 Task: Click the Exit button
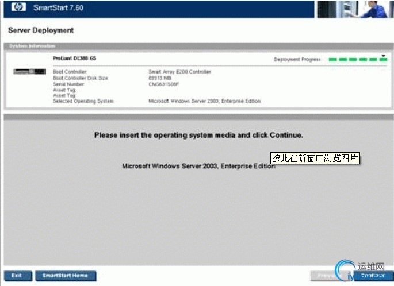coord(18,276)
